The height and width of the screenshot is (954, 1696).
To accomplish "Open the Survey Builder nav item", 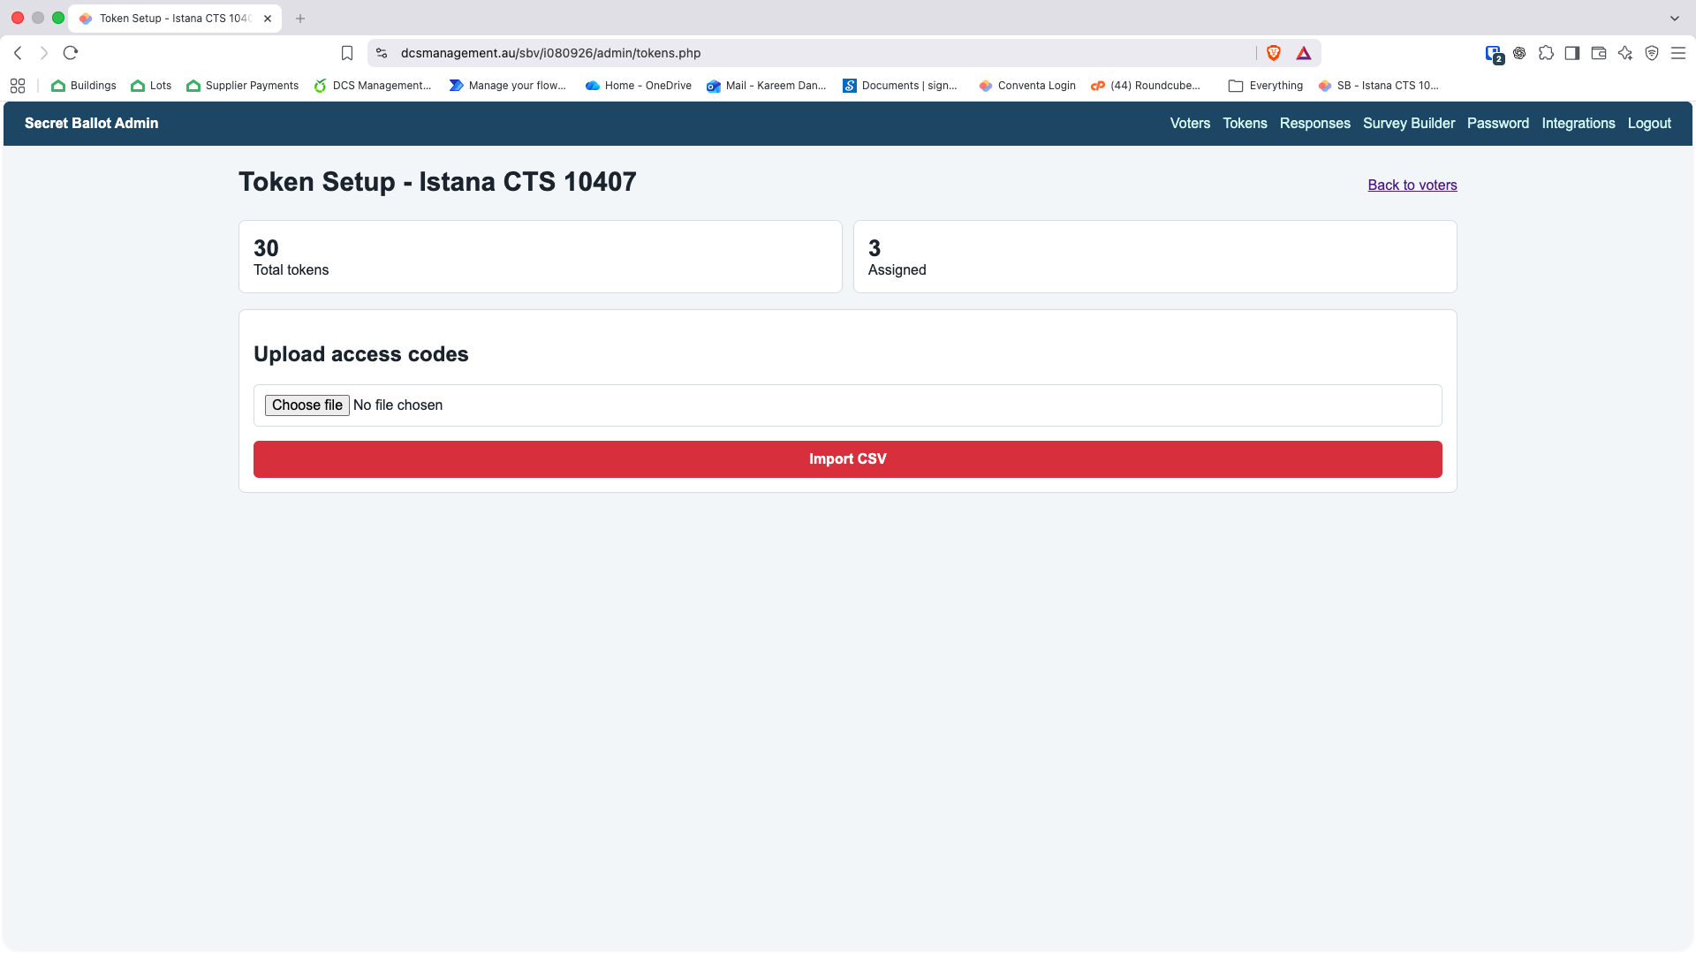I will point(1408,124).
